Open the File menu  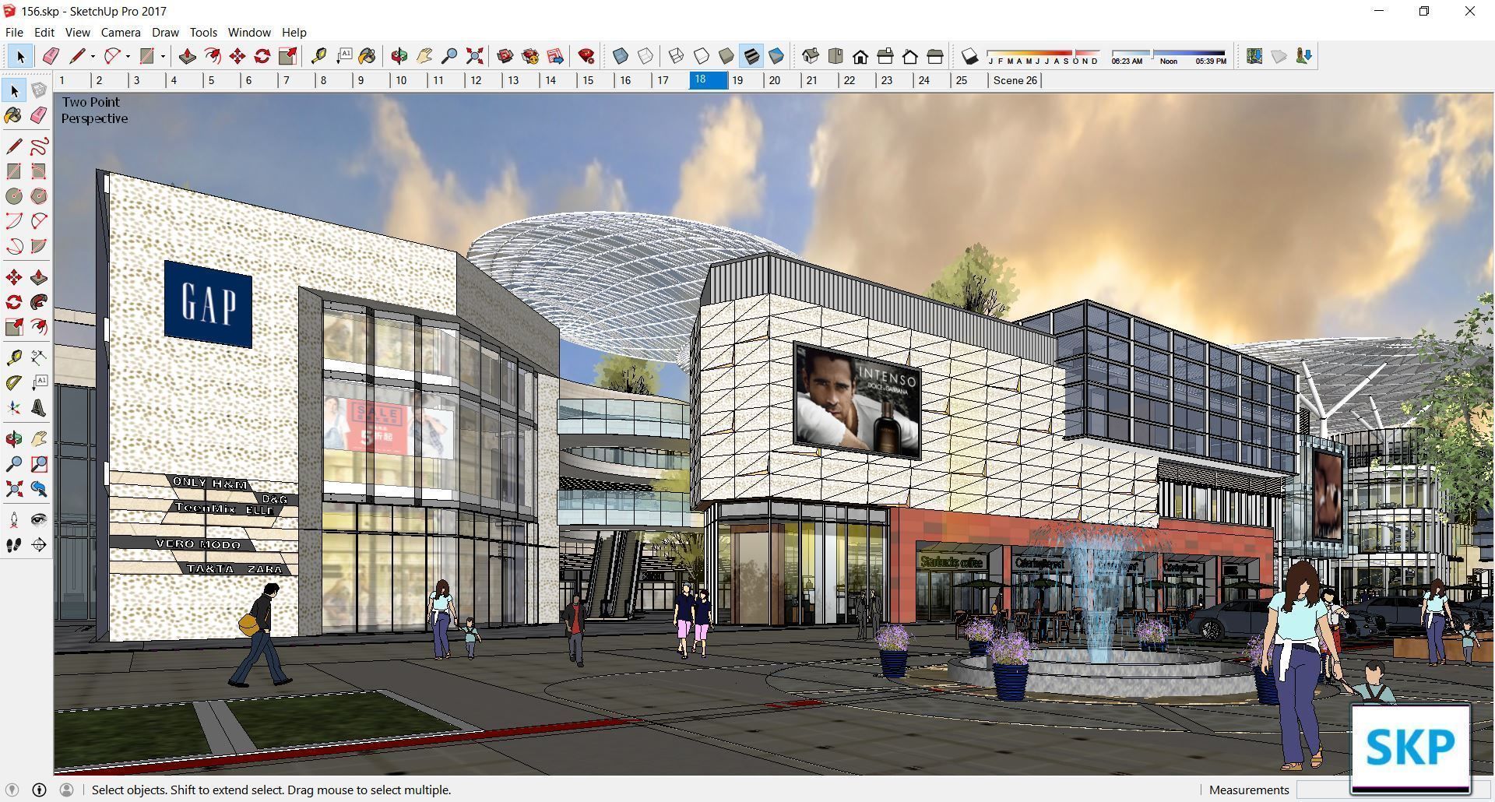click(14, 32)
